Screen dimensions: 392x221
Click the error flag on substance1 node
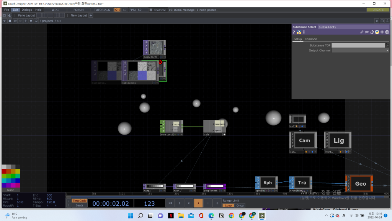[x=160, y=62]
